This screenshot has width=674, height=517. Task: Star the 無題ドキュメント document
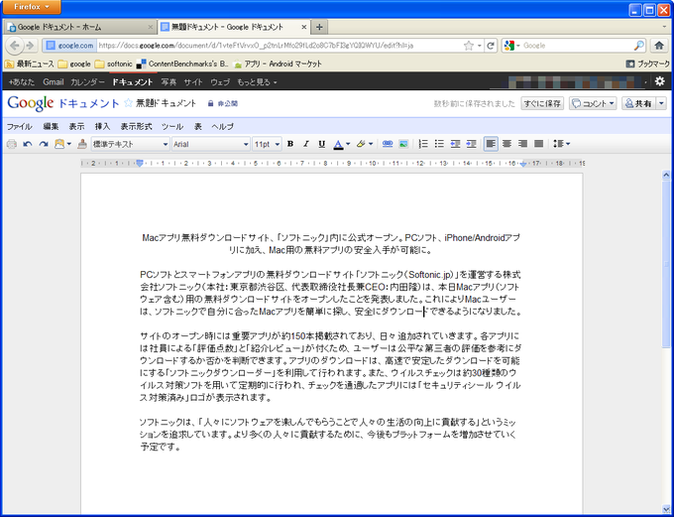(x=128, y=103)
